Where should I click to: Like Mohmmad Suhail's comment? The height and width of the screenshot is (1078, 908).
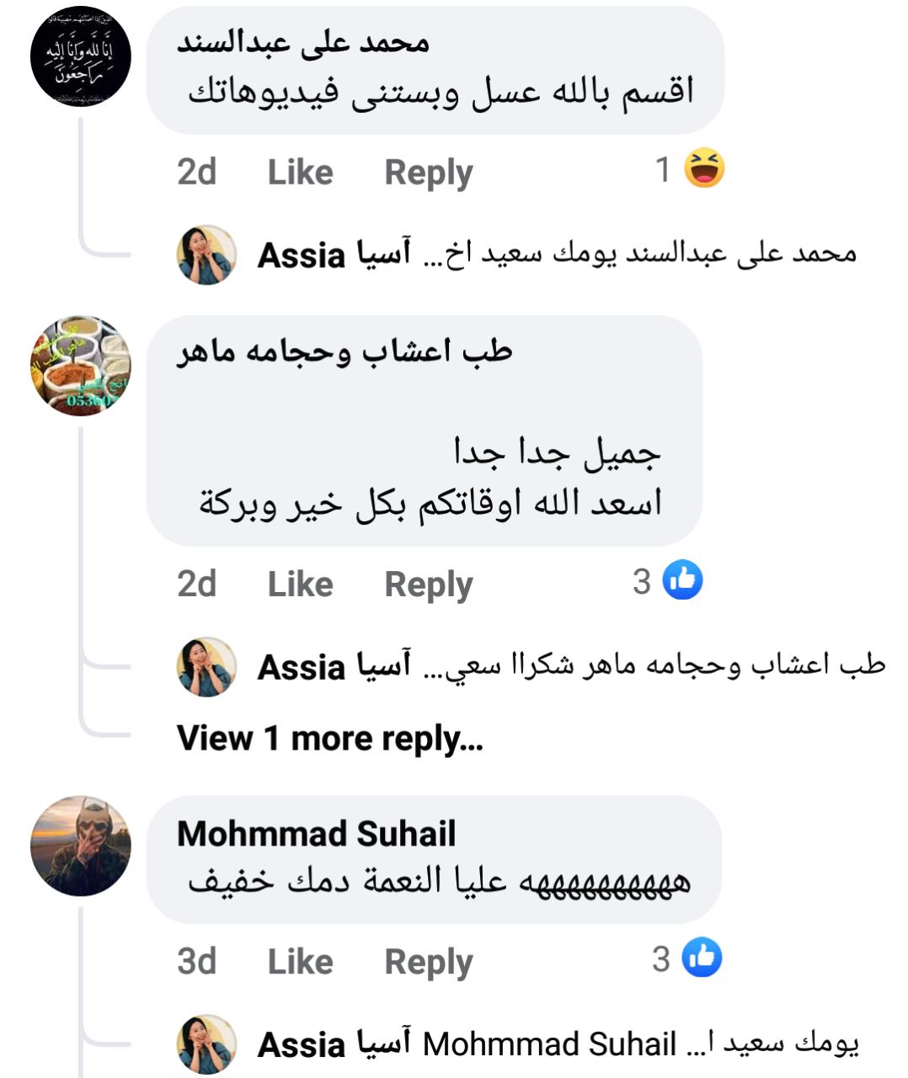[300, 961]
